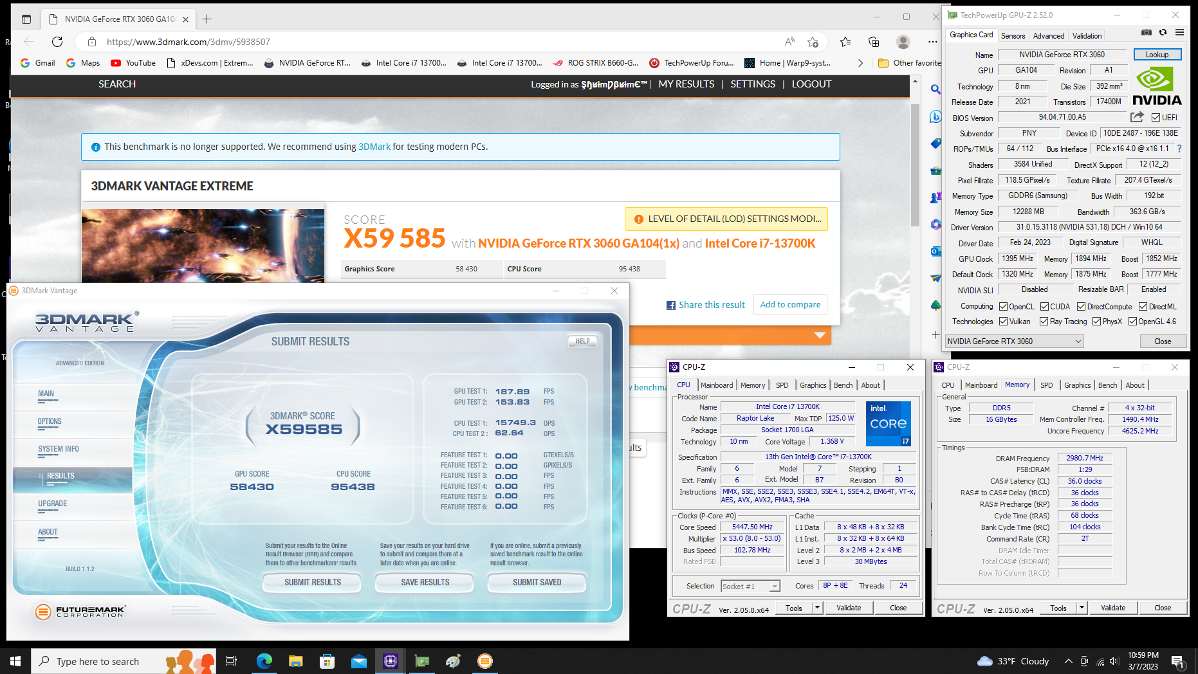The height and width of the screenshot is (674, 1198).
Task: Toggle the Ray Tracing checkbox
Action: (x=1044, y=322)
